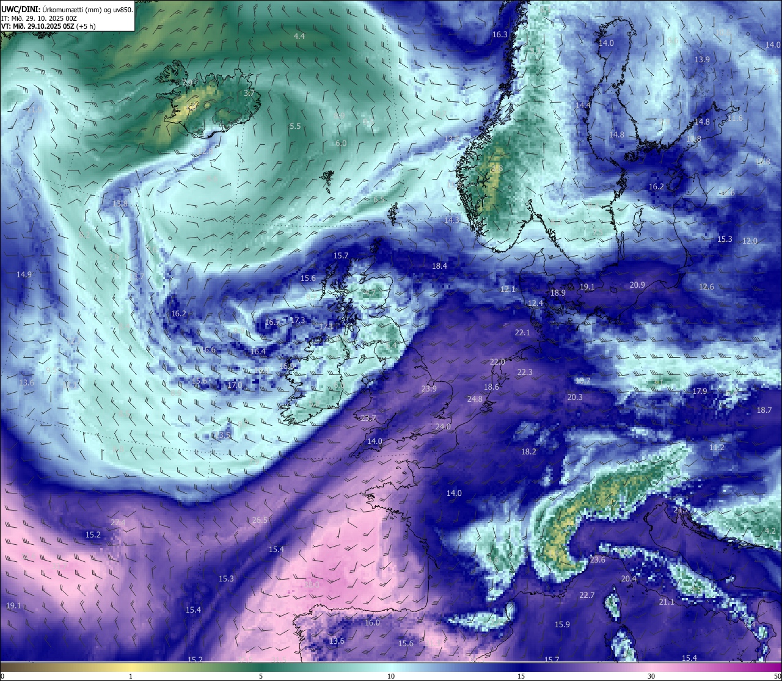This screenshot has height=681, width=782.
Task: Click the 14.9 value on the map
Action: coord(24,275)
